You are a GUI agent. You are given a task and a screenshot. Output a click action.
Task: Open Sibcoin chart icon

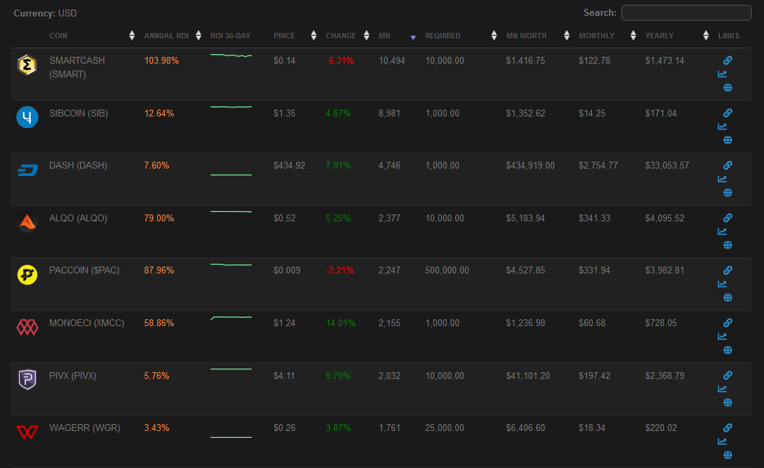tap(722, 127)
